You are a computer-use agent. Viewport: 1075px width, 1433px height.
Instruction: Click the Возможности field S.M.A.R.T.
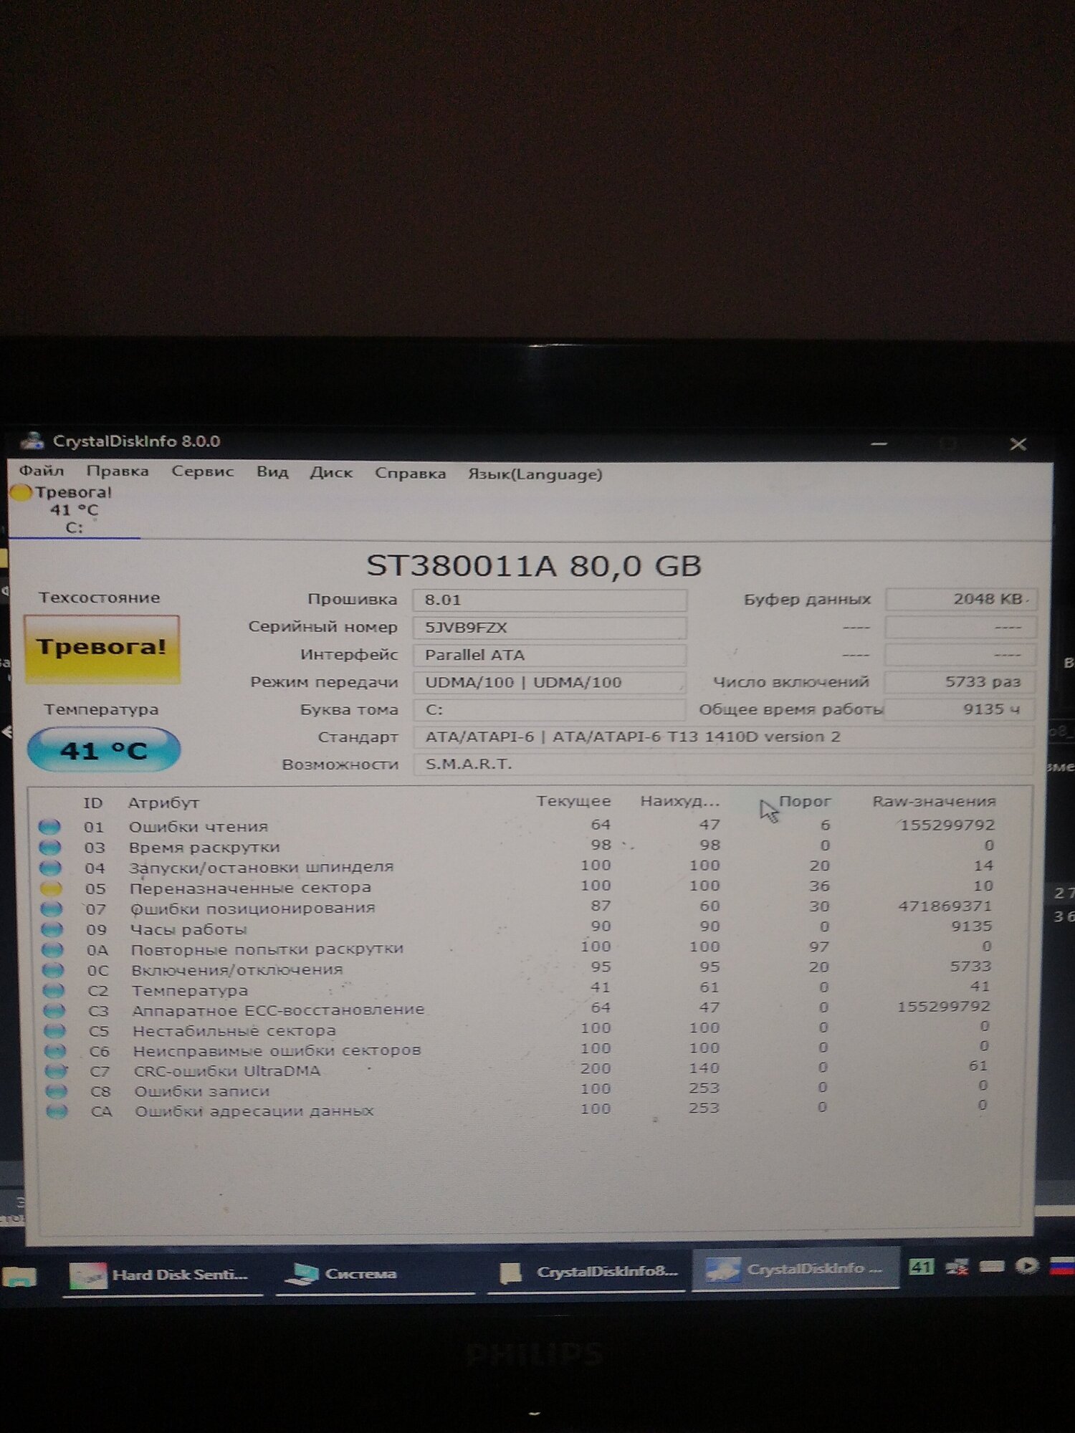(x=724, y=764)
